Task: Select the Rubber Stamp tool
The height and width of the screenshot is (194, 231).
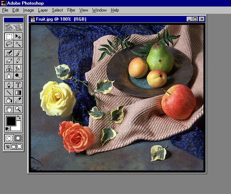Action: (9, 68)
